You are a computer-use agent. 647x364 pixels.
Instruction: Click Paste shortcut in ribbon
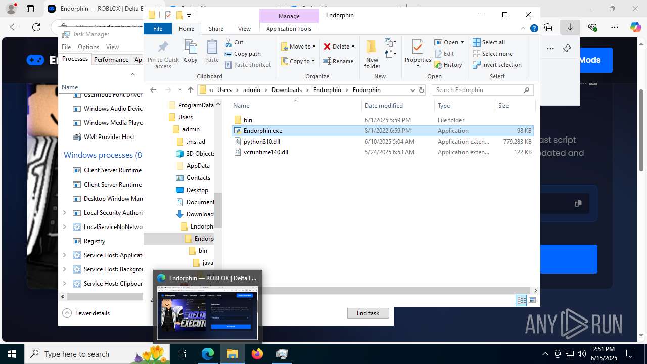(x=248, y=65)
